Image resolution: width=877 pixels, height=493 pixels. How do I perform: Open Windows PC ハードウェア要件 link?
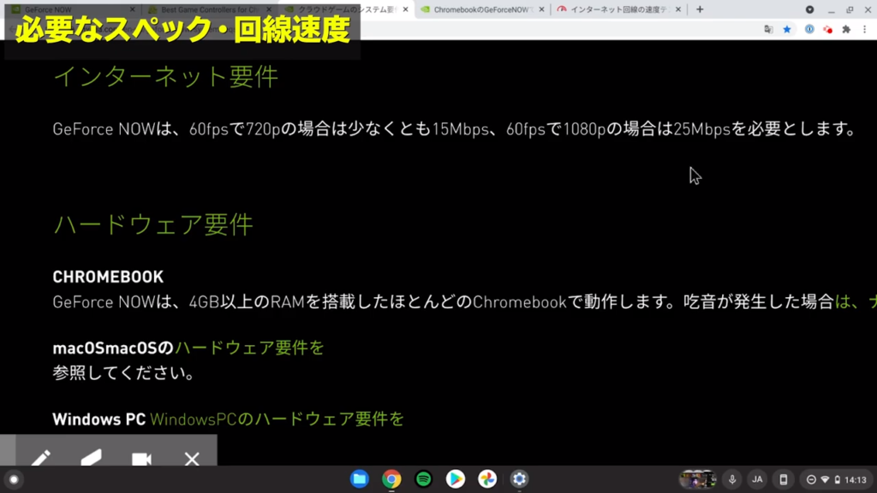(277, 419)
